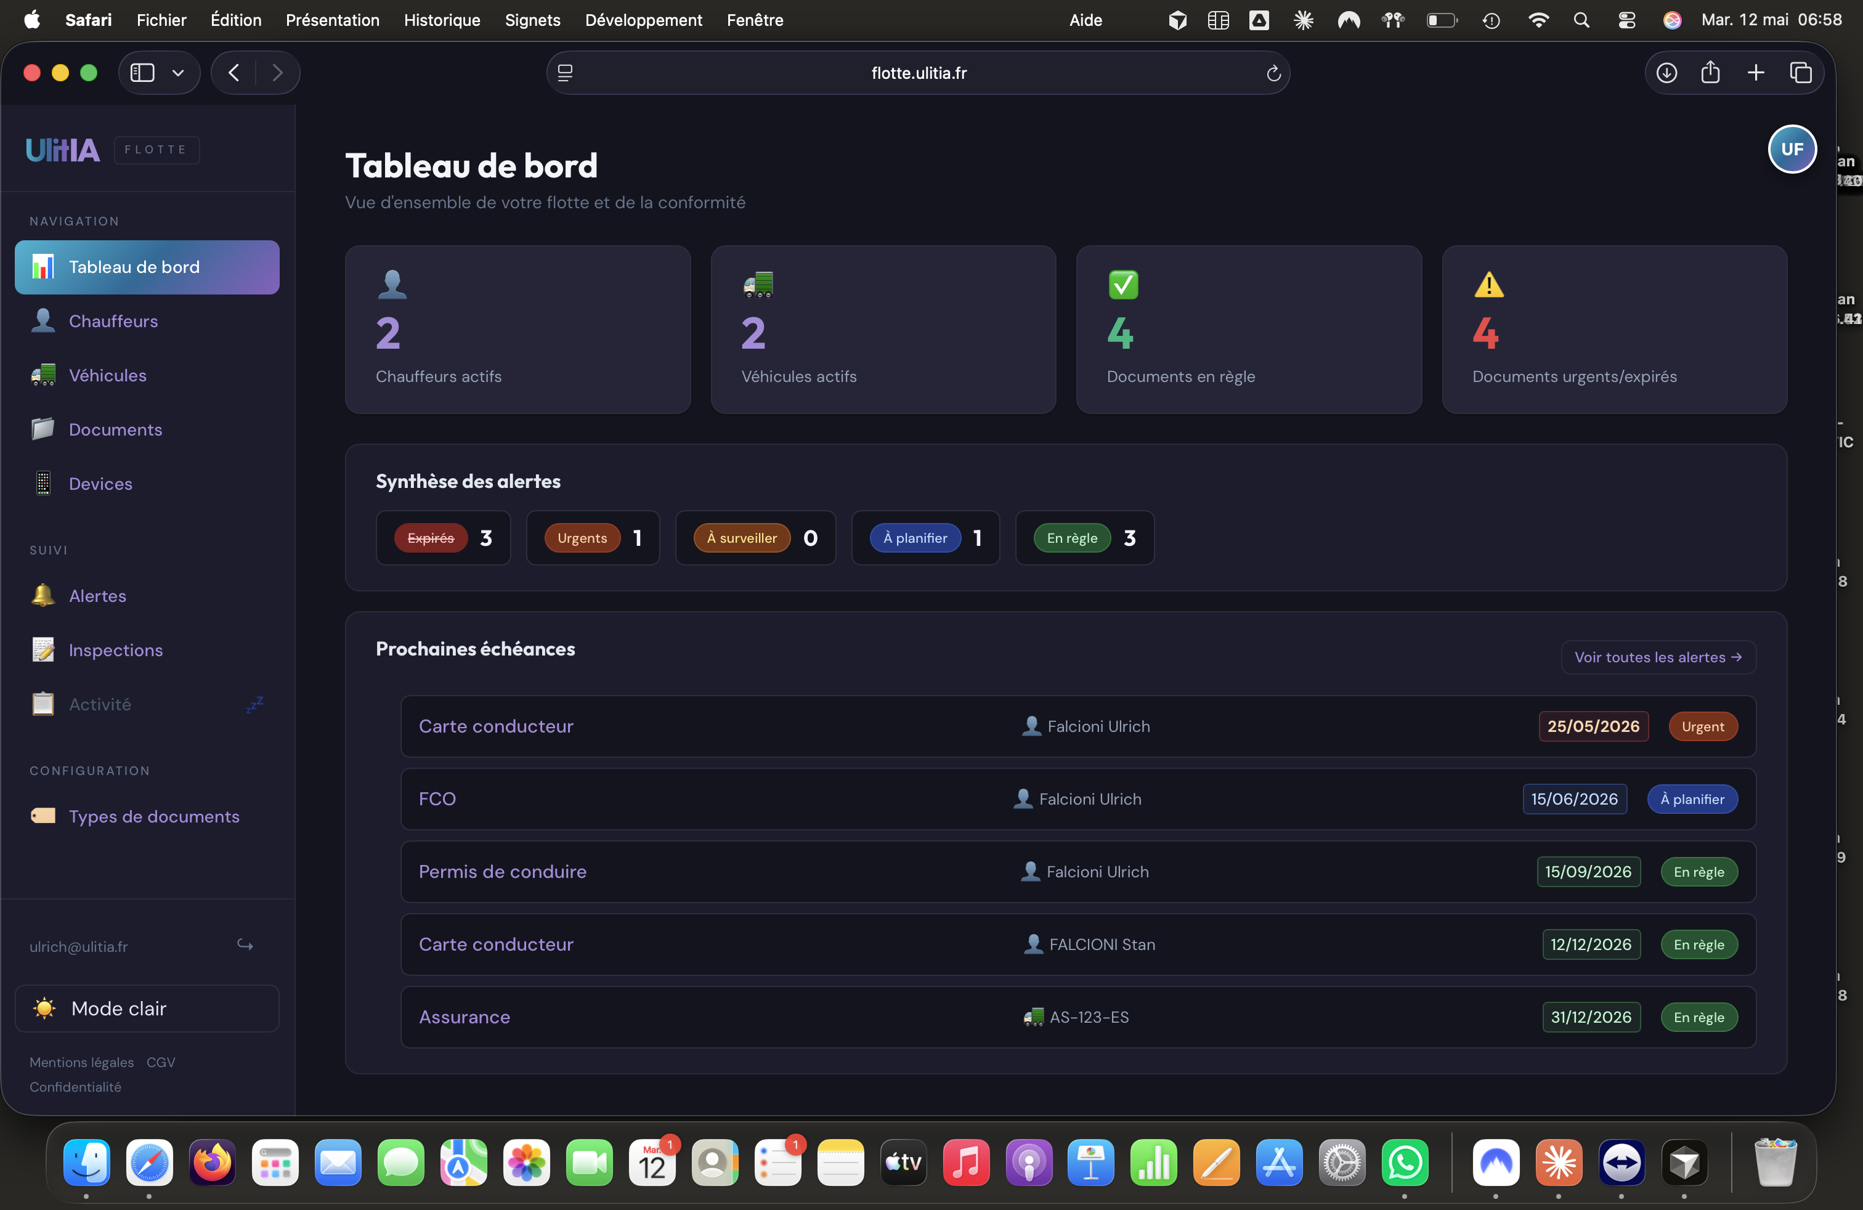The width and height of the screenshot is (1863, 1210).
Task: Open the FCO deadline row
Action: 1078,798
